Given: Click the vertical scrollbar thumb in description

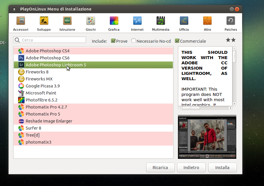Looking at the screenshot, I should [234, 56].
